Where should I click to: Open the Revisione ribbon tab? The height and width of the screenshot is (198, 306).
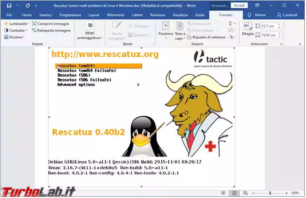[157, 15]
